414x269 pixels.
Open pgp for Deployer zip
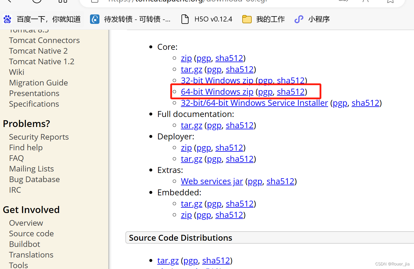[204, 148]
